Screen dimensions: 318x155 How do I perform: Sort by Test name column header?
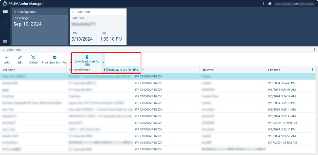point(9,70)
